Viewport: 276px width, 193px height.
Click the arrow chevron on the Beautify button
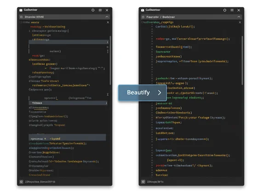(x=160, y=93)
